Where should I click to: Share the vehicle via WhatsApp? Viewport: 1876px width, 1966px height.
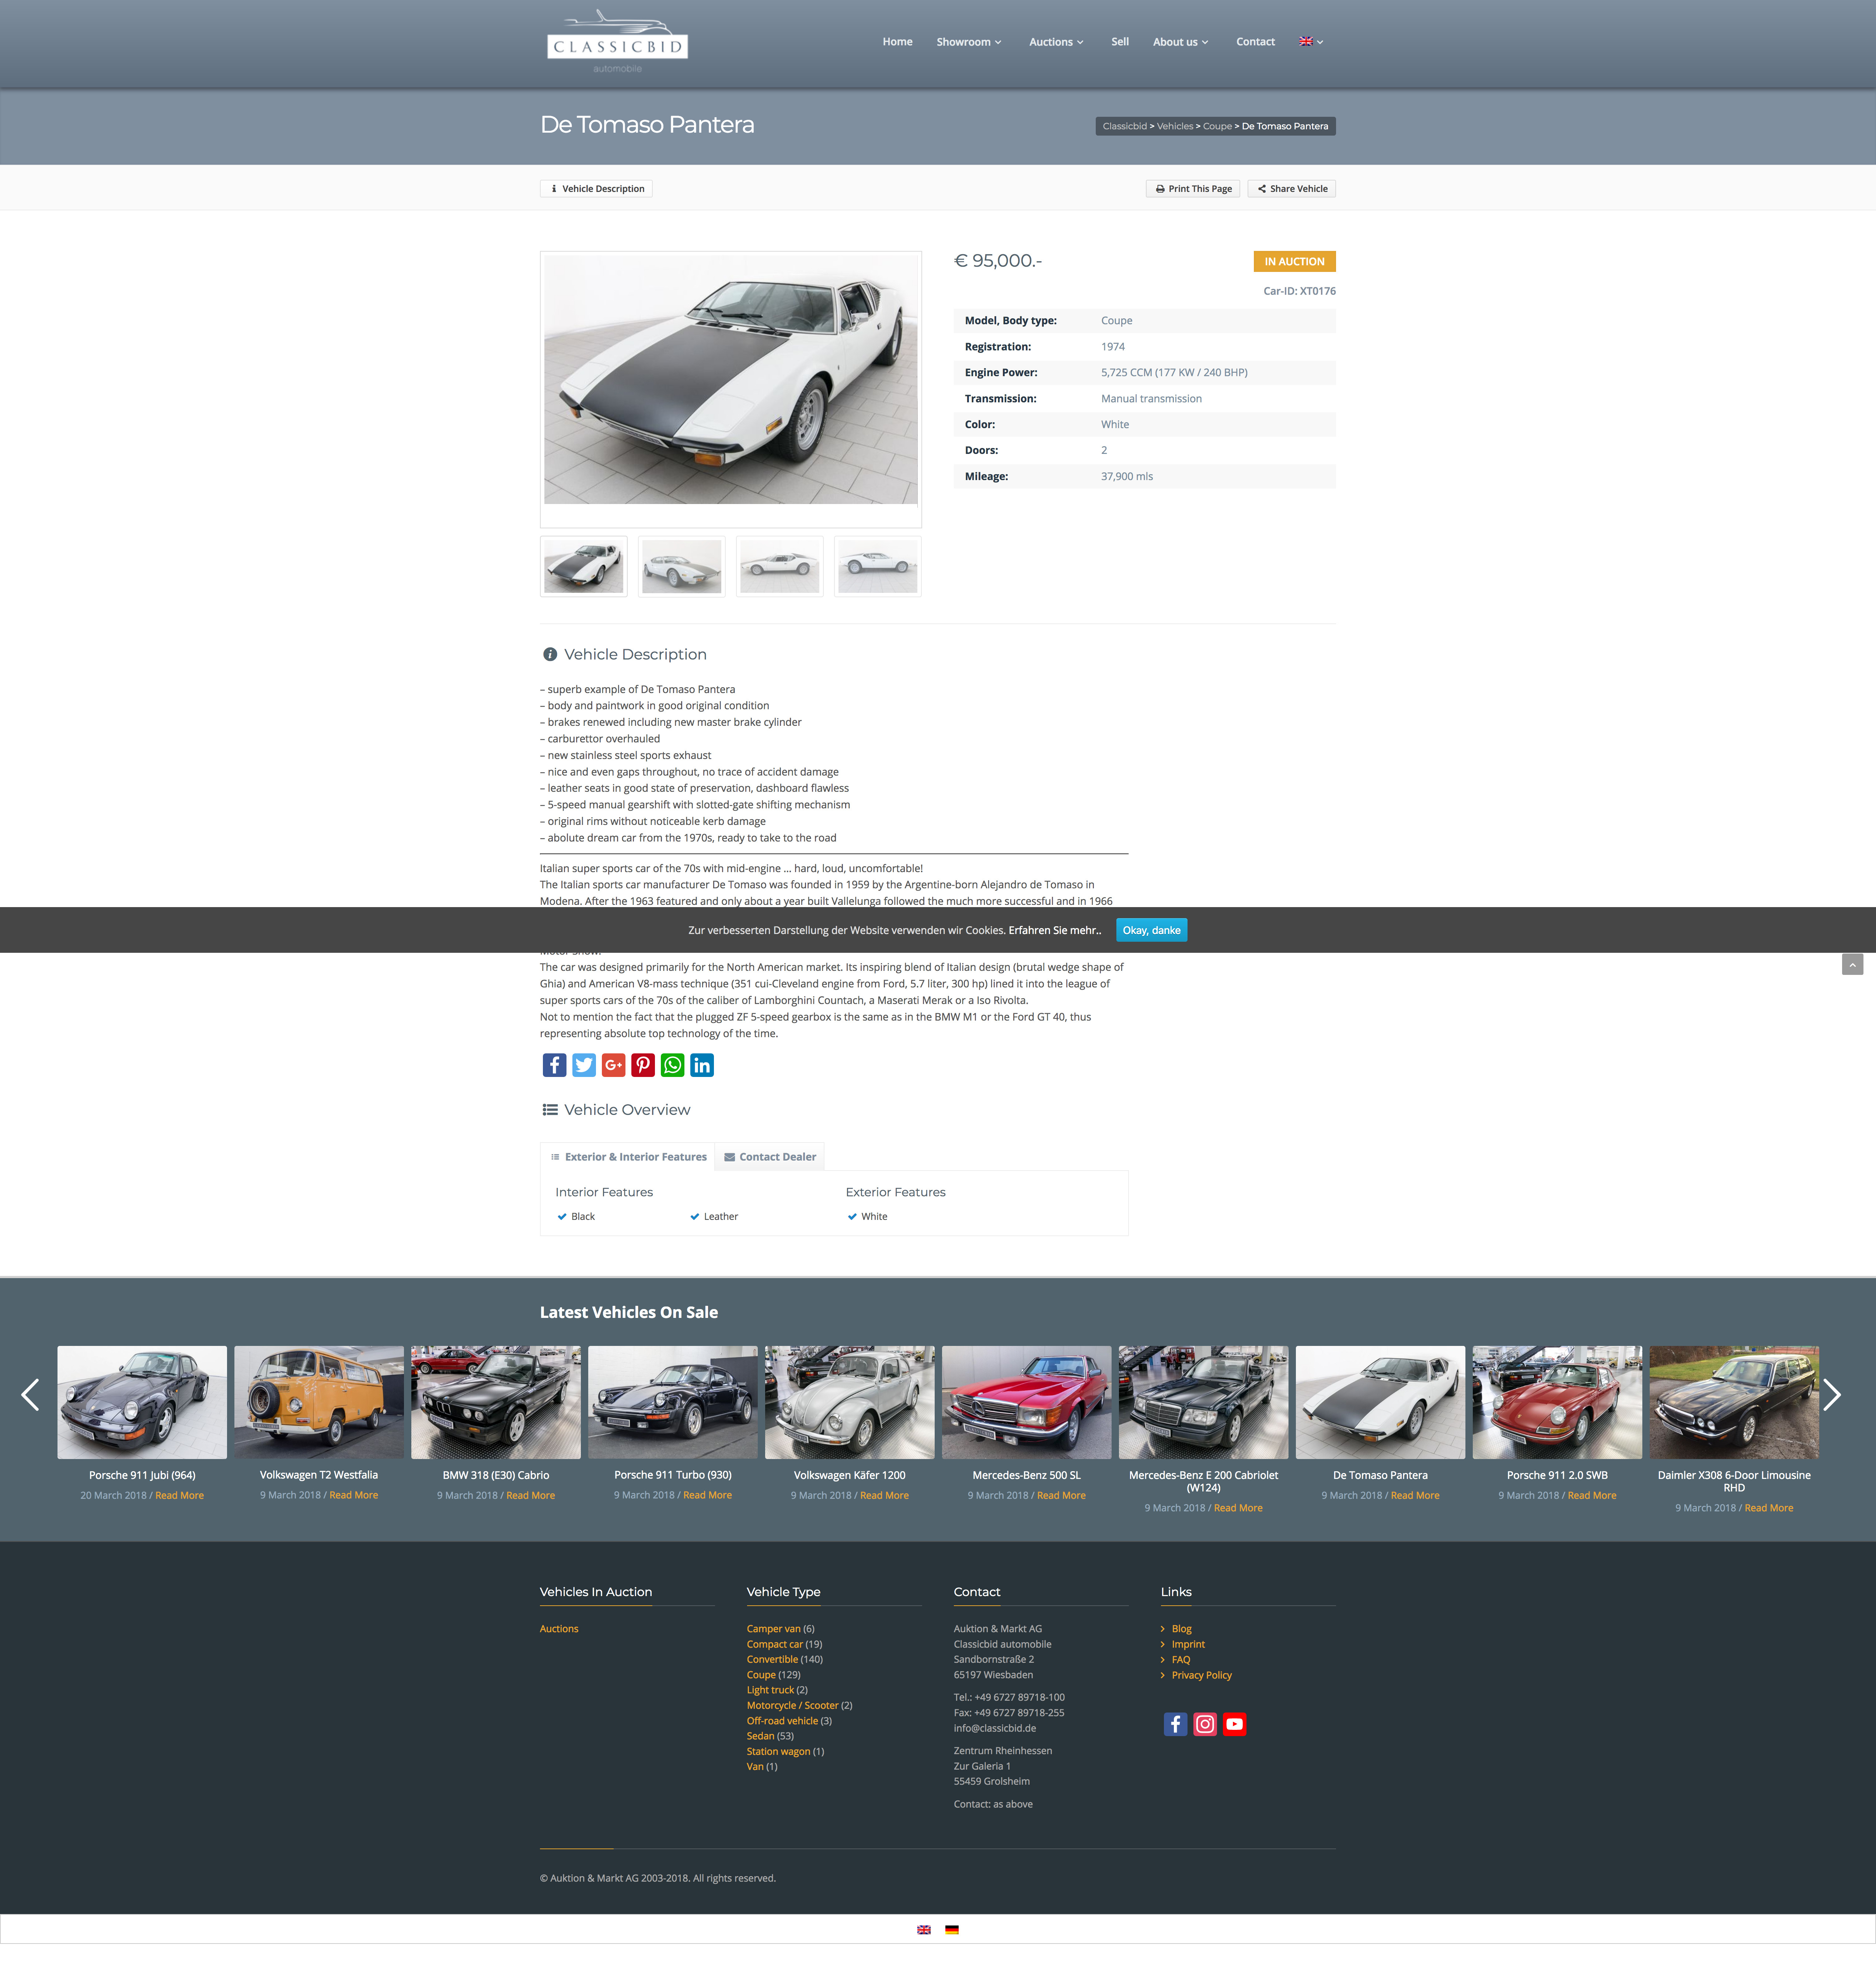coord(672,1066)
